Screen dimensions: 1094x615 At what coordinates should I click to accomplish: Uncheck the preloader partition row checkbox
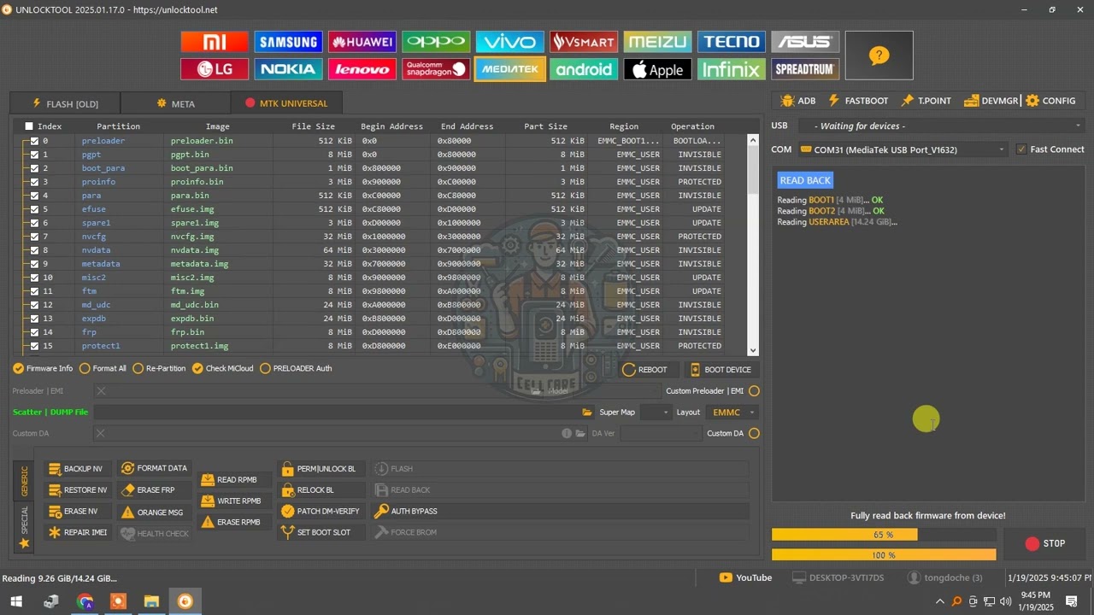click(x=34, y=141)
